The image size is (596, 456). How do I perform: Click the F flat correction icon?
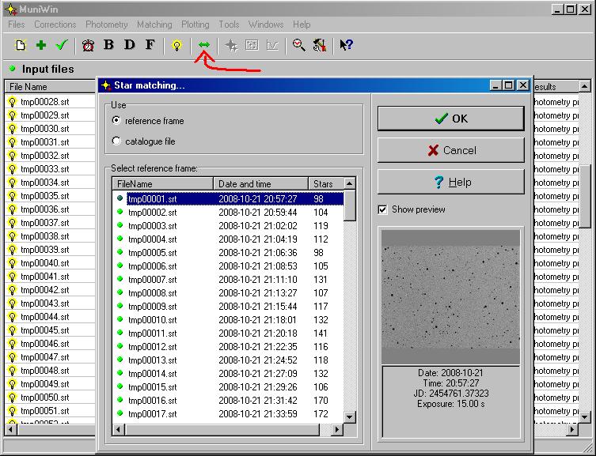click(150, 45)
